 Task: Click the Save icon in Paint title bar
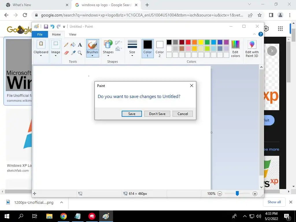[46, 27]
